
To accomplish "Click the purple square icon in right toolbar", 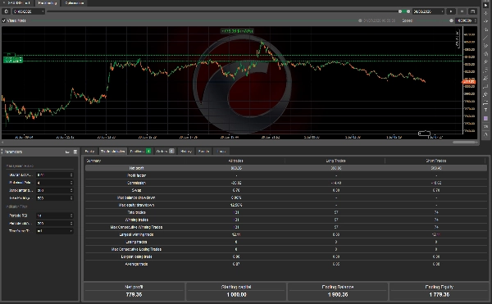I will tap(485, 119).
